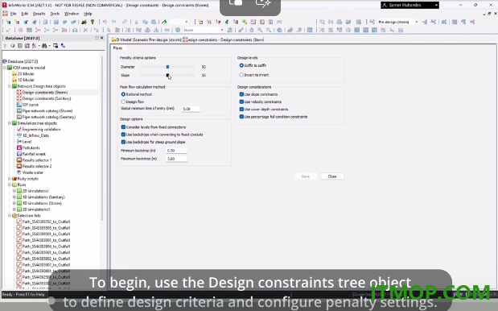
Task: Click the validate checkmark toolbar icon
Action: 8,30
